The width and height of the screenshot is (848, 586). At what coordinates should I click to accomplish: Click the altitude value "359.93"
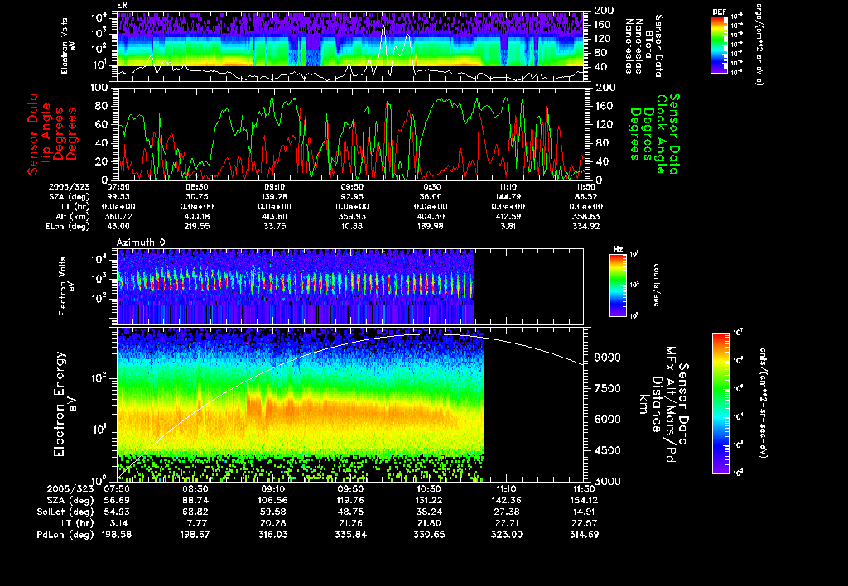click(x=351, y=216)
